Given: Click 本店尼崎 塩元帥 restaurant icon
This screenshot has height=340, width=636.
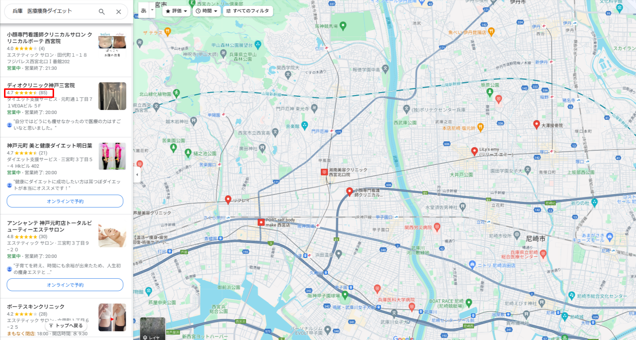Looking at the screenshot, I should (x=481, y=127).
